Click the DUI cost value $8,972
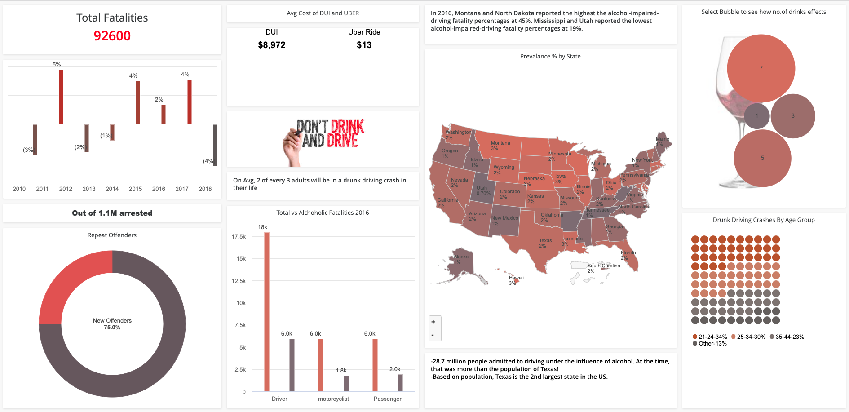 point(272,45)
